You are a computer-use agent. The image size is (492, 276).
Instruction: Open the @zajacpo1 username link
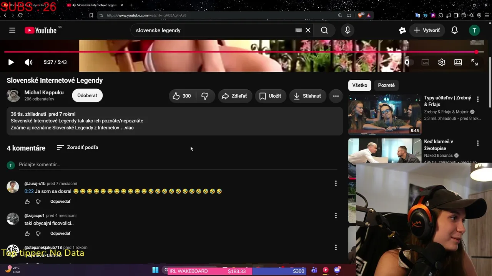click(35, 215)
